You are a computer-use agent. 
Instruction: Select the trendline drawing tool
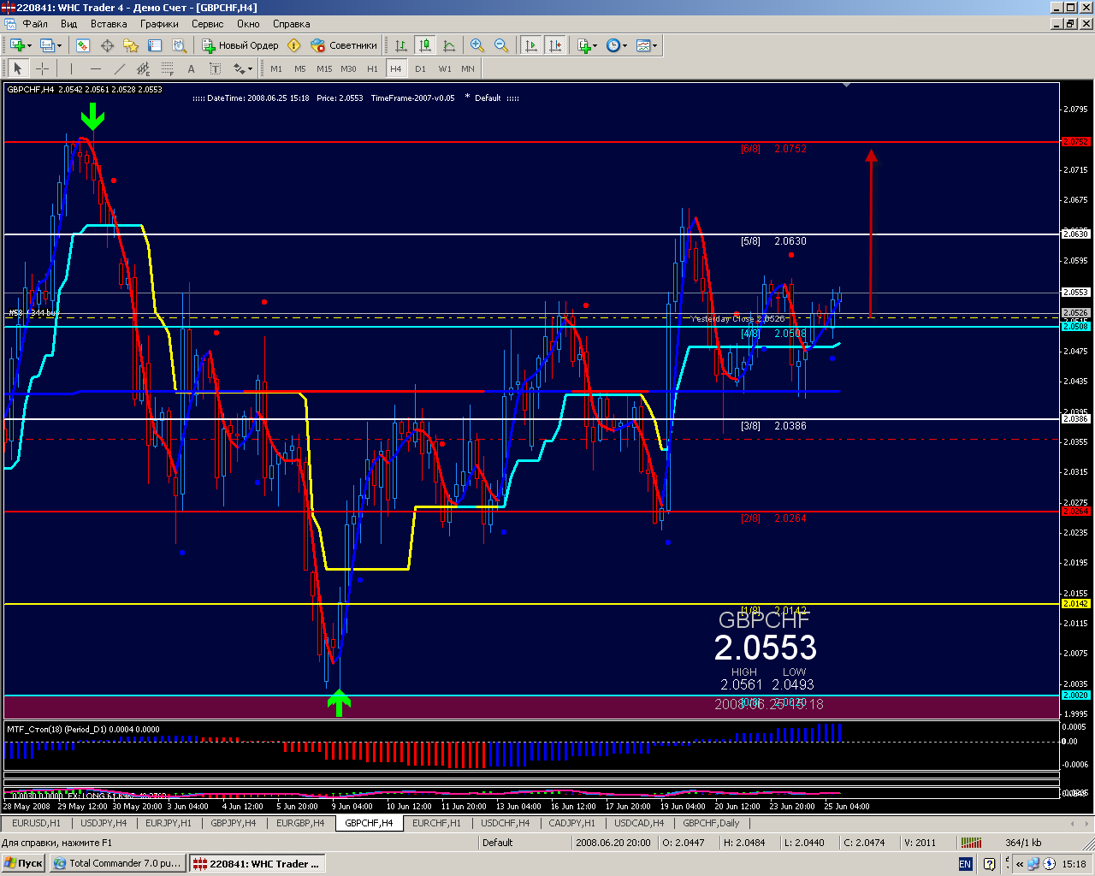click(119, 68)
